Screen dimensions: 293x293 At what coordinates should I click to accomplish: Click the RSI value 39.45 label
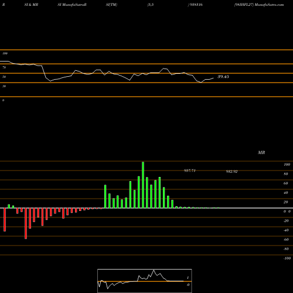pos(223,77)
